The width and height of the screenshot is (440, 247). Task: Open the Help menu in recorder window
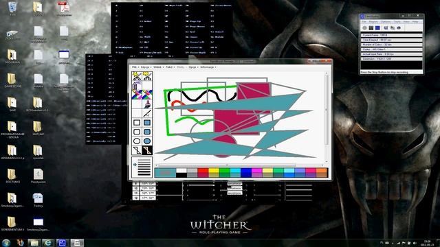[415, 21]
